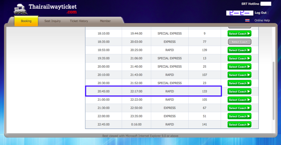Image resolution: width=281 pixels, height=145 pixels.
Task: Open Online Help link
Action: point(262,20)
